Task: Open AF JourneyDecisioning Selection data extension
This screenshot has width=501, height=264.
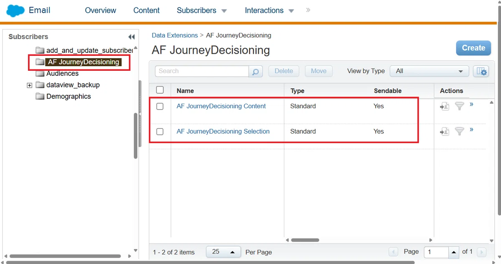Action: pos(223,132)
